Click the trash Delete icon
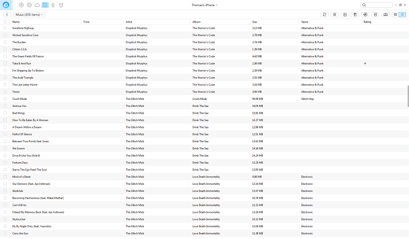This screenshot has width=409, height=239. tap(355, 15)
